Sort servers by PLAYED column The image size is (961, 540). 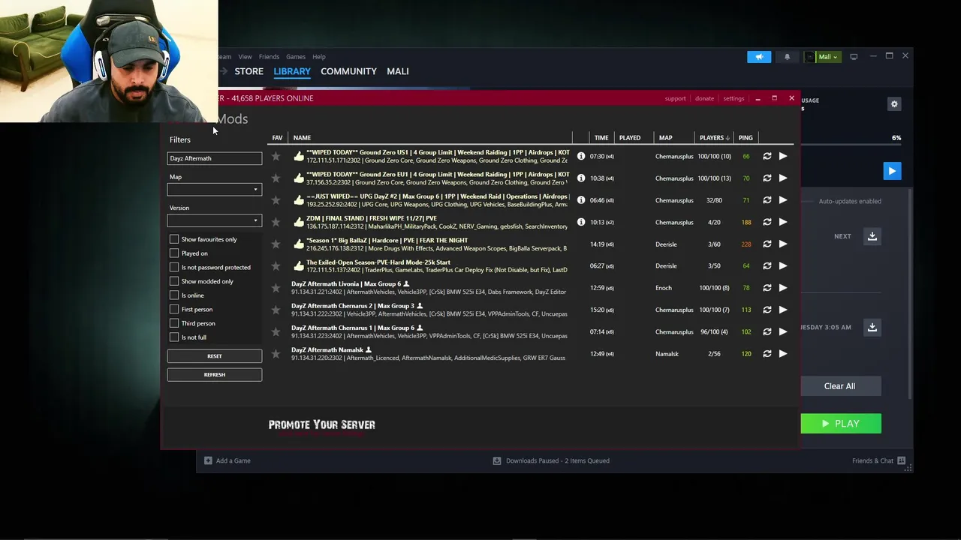(x=630, y=138)
